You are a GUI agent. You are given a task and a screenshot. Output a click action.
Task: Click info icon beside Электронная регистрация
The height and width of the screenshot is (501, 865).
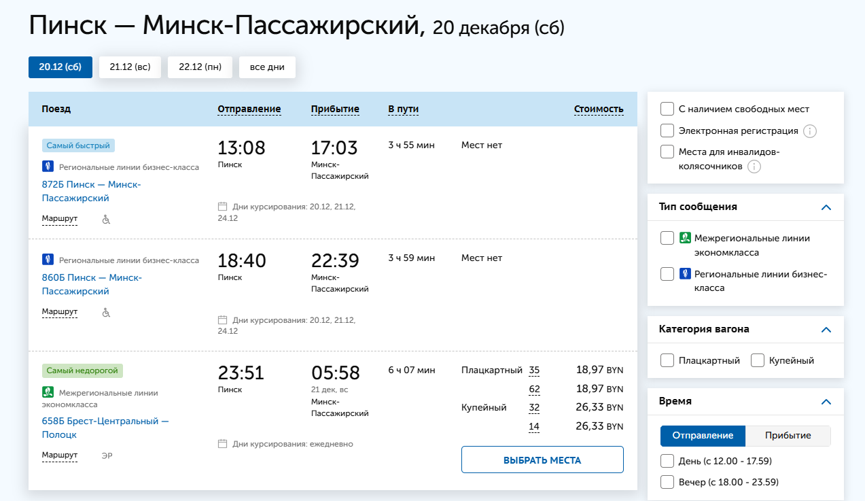(x=809, y=131)
